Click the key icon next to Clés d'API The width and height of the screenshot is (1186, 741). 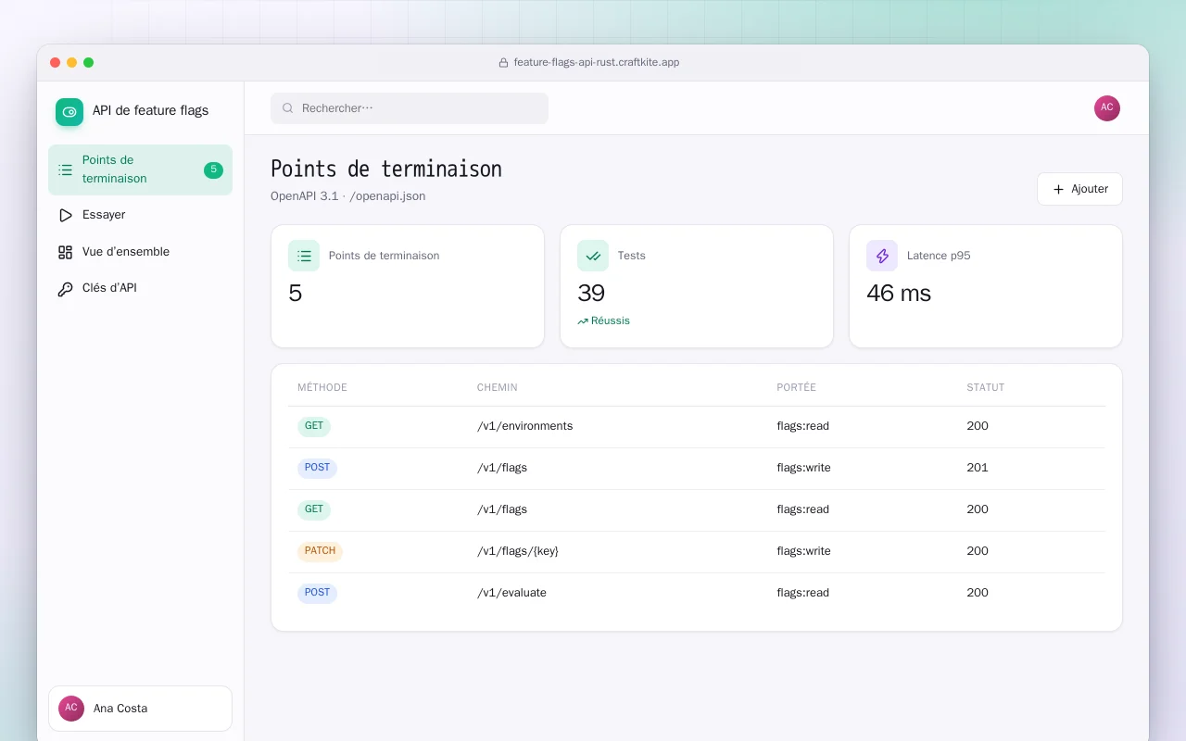pyautogui.click(x=65, y=289)
